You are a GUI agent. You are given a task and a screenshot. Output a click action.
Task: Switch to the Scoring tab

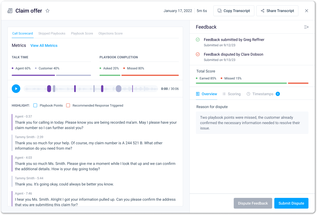[231, 94]
